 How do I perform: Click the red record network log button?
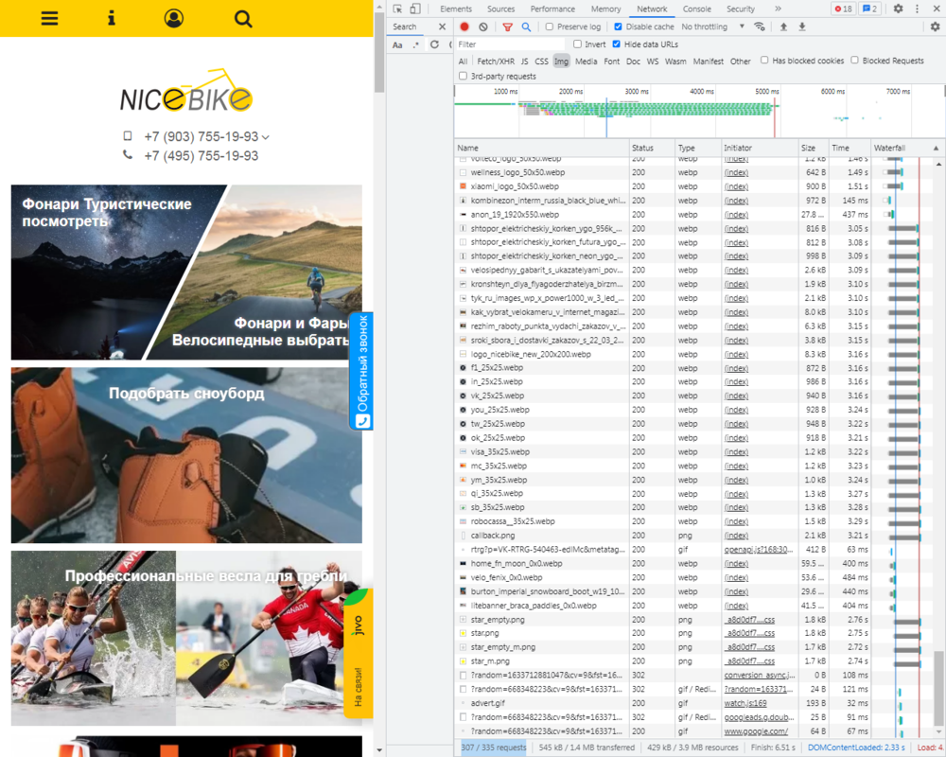pos(464,26)
